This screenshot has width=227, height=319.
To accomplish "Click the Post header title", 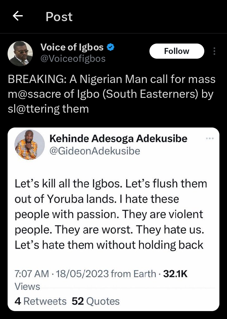I will (59, 17).
